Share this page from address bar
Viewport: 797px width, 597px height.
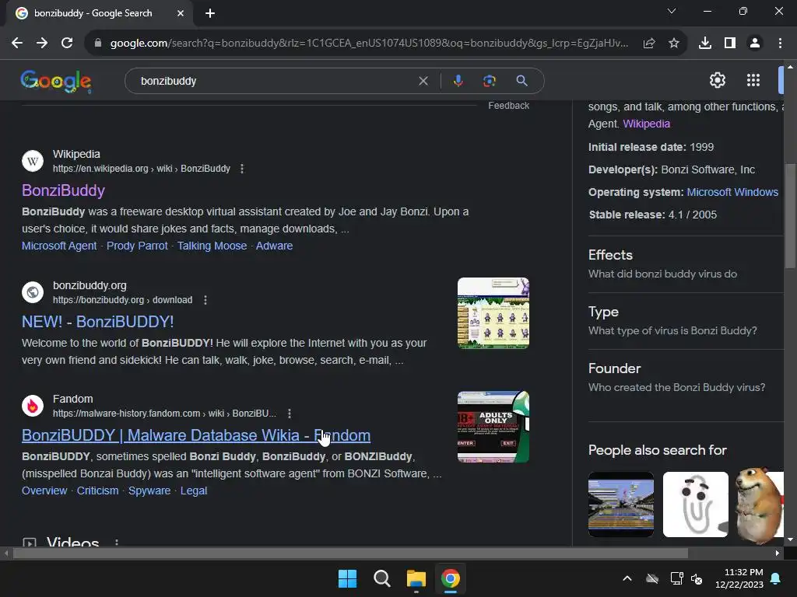coord(649,44)
